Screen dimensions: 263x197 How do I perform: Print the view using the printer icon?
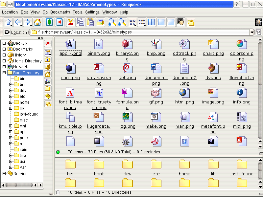click(101, 22)
